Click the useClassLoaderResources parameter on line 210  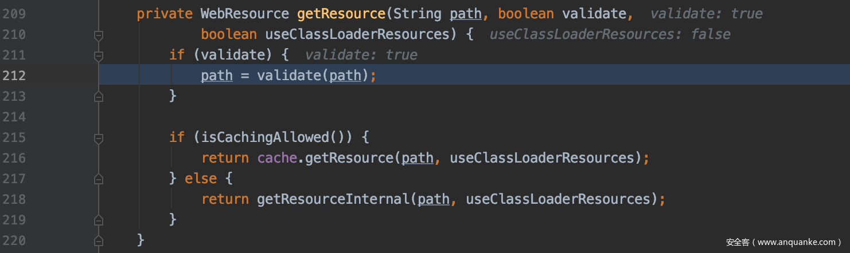tap(357, 35)
